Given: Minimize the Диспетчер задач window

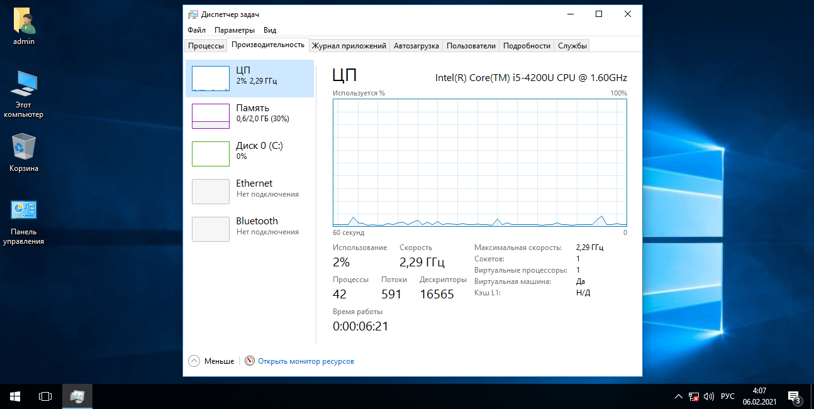Looking at the screenshot, I should pyautogui.click(x=570, y=14).
